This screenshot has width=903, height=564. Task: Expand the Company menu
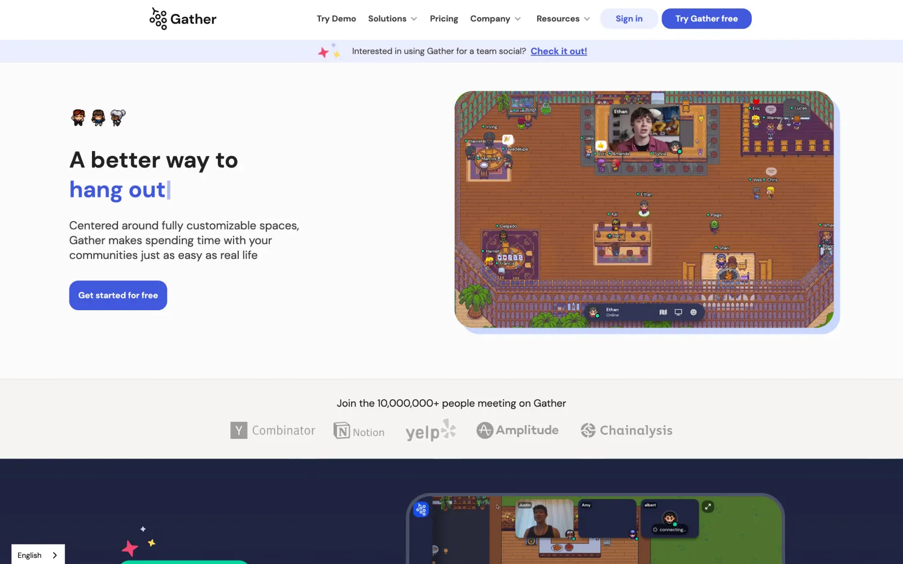tap(496, 19)
